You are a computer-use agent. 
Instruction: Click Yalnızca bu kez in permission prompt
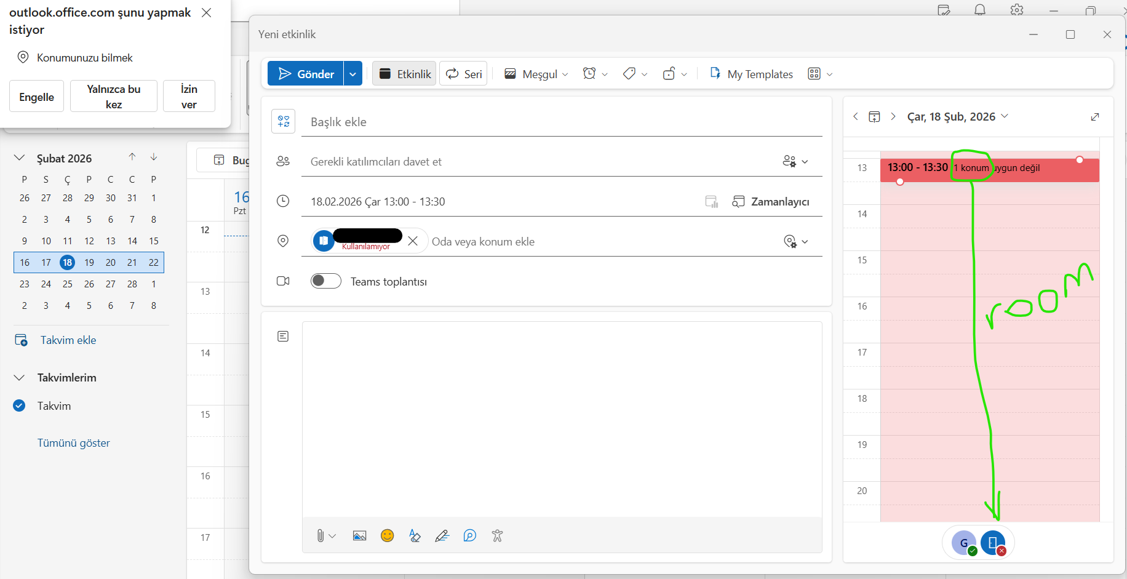click(x=114, y=97)
